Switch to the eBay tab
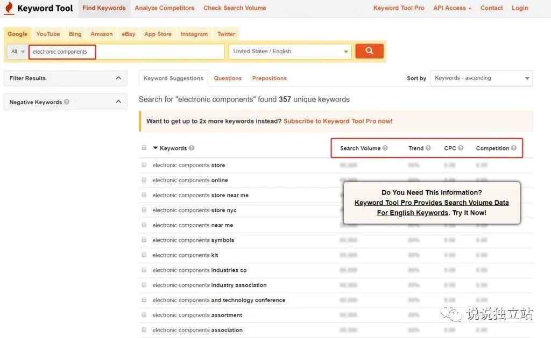This screenshot has width=551, height=338. [x=128, y=34]
